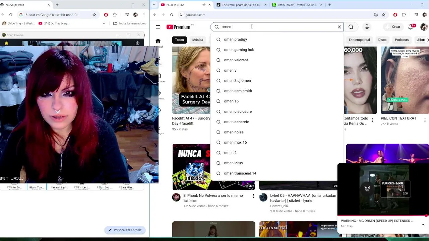Expand hidden bookmarks double chevron

[104, 23]
